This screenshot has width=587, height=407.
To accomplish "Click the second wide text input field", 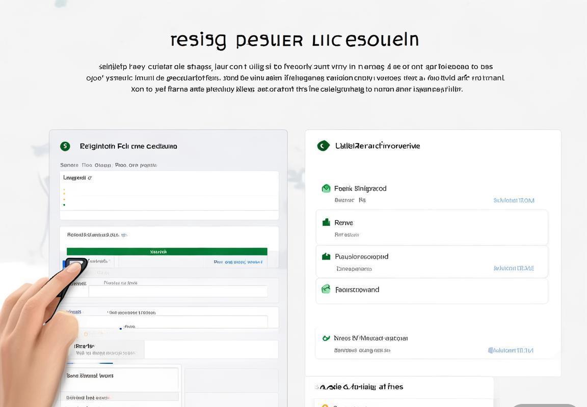I will [x=178, y=322].
